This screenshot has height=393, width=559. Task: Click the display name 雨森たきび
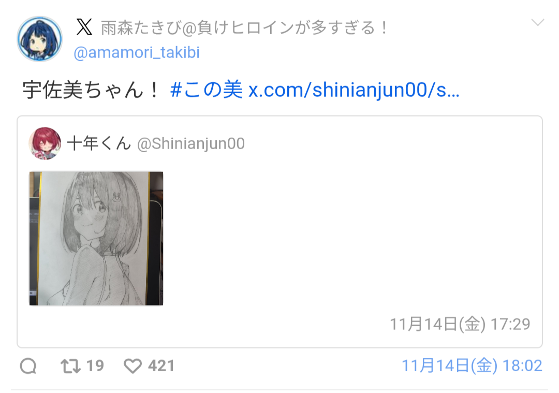[140, 28]
